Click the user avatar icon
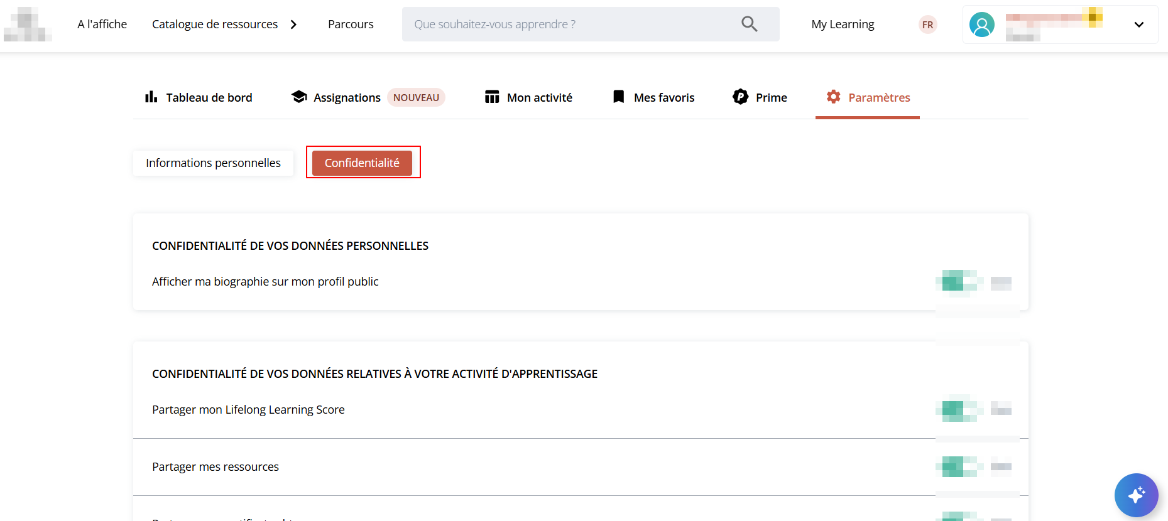1168x521 pixels. pos(982,24)
